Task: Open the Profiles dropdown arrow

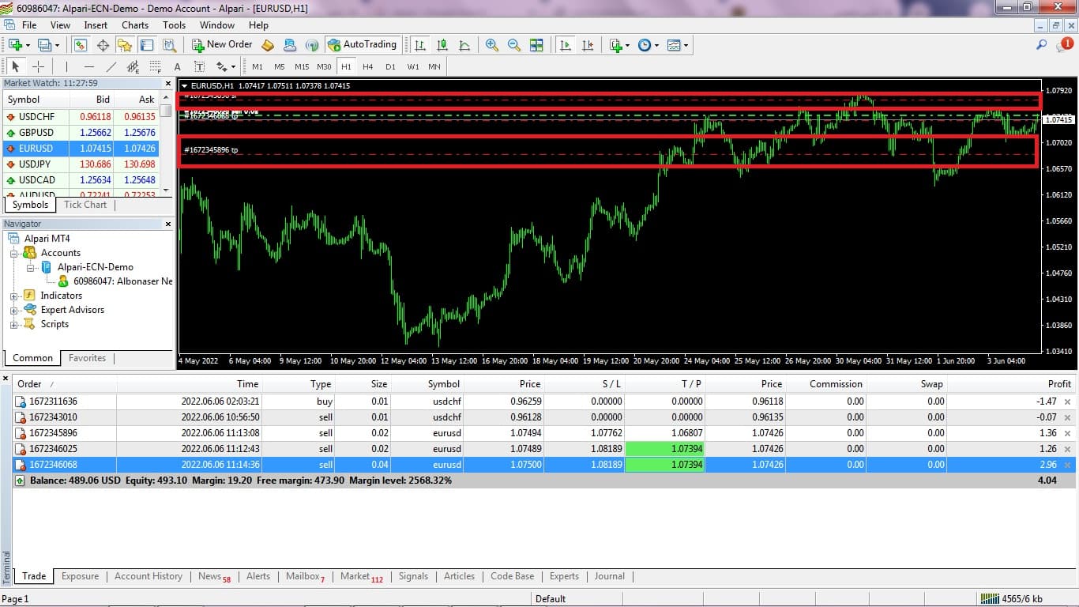Action: pyautogui.click(x=56, y=45)
